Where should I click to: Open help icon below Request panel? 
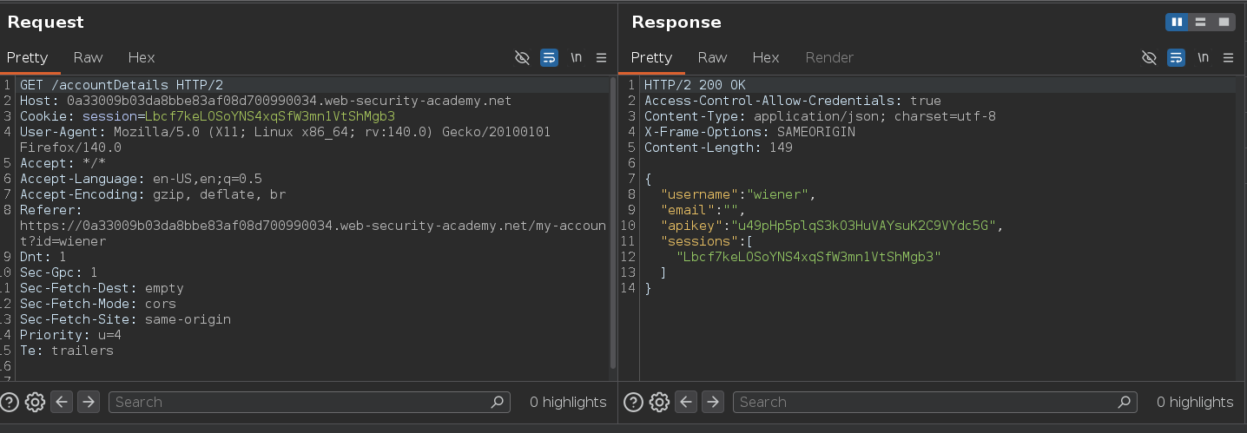pyautogui.click(x=10, y=402)
